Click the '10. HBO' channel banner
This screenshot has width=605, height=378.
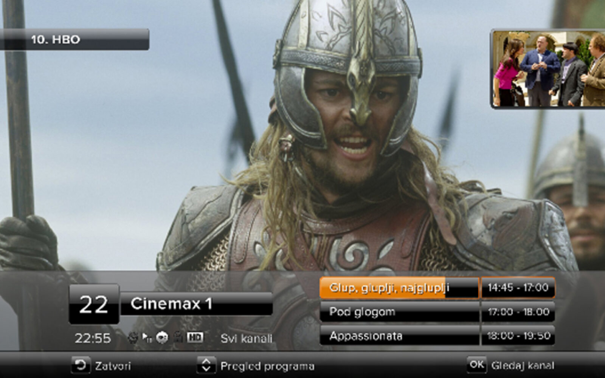(x=74, y=39)
